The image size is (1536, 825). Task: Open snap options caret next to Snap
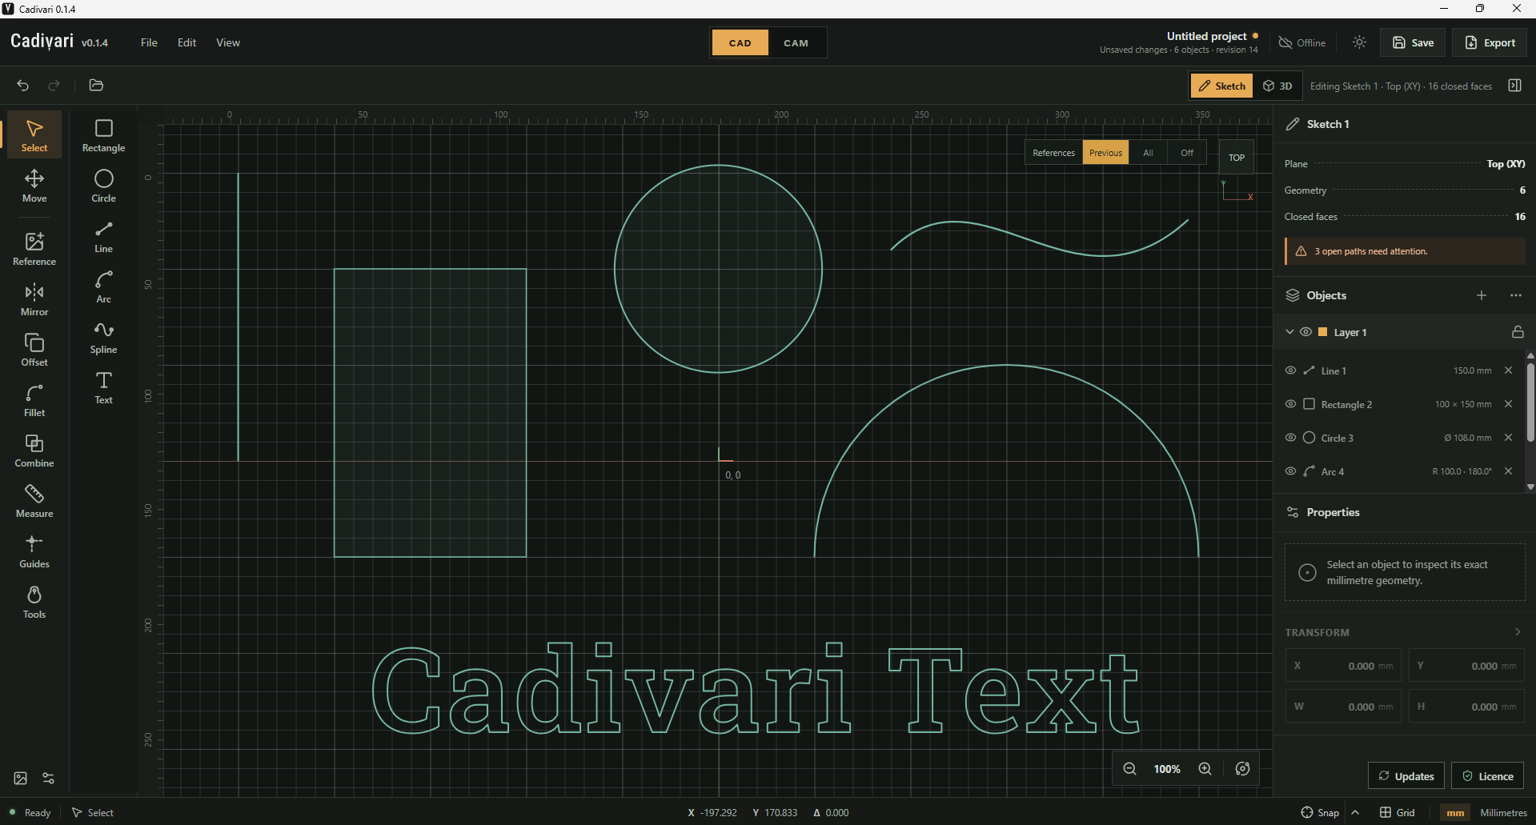[x=1355, y=812]
